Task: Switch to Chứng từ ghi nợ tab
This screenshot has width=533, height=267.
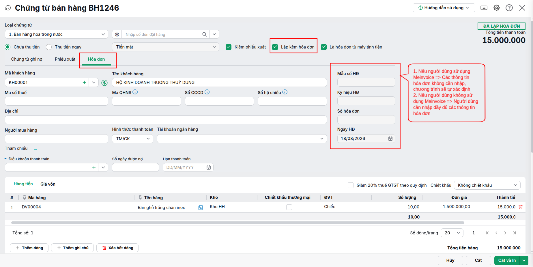Action: pos(27,59)
